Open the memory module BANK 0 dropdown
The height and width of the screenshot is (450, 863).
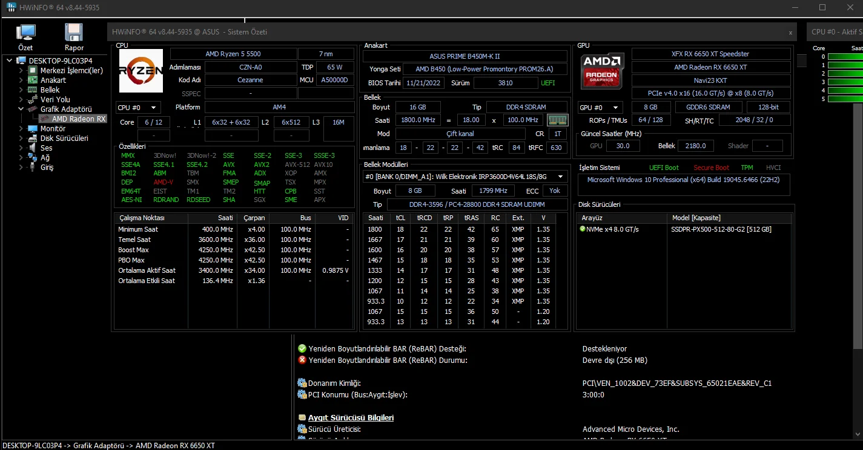465,177
